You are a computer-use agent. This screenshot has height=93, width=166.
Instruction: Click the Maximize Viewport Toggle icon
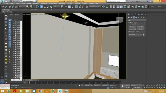pos(164,88)
